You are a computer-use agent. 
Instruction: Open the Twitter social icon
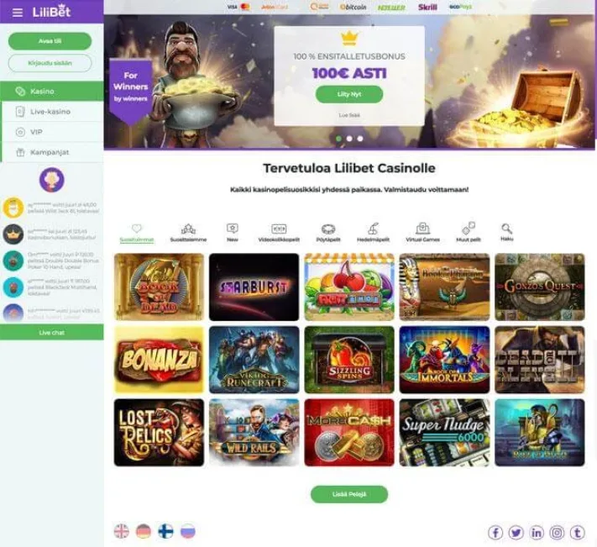pyautogui.click(x=516, y=533)
